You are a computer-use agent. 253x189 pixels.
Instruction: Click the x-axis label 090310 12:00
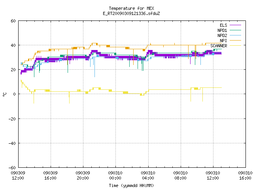point(213,176)
